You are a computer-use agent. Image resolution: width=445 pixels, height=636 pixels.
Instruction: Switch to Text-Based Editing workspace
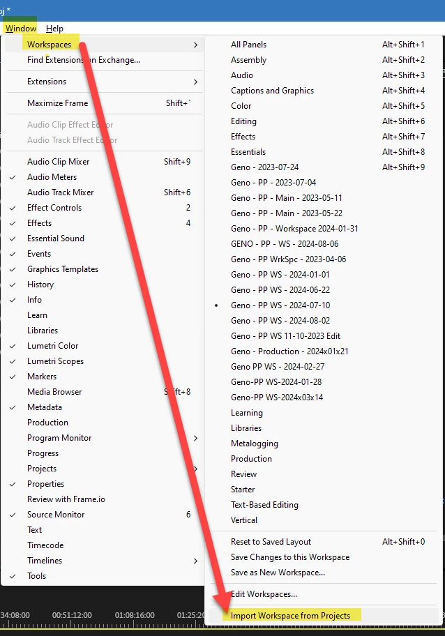(324, 505)
